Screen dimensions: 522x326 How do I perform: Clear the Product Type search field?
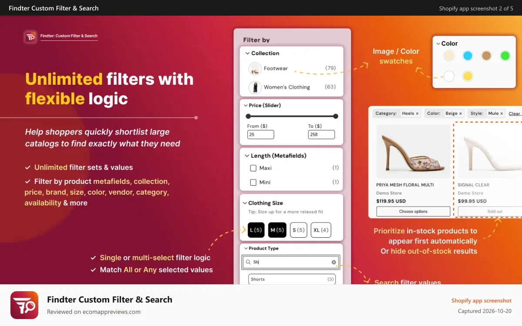(x=334, y=262)
